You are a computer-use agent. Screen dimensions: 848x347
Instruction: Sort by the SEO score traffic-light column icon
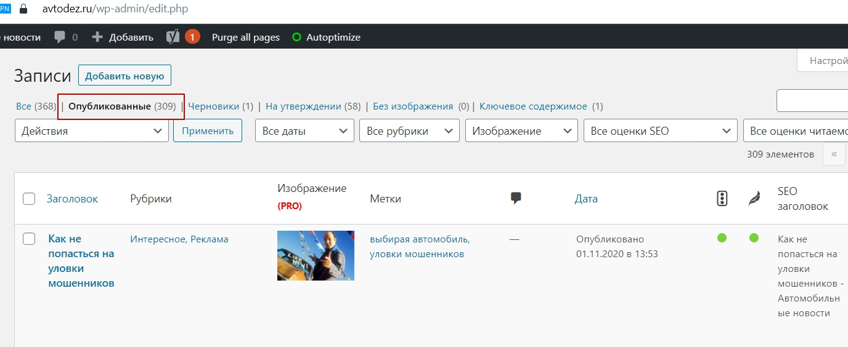pyautogui.click(x=722, y=198)
